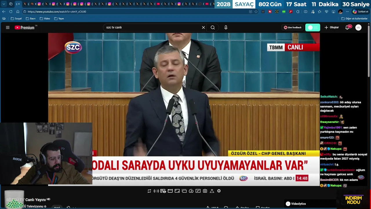Click Yojimbo1961 username in chat
The height and width of the screenshot is (209, 371).
pyautogui.click(x=333, y=128)
